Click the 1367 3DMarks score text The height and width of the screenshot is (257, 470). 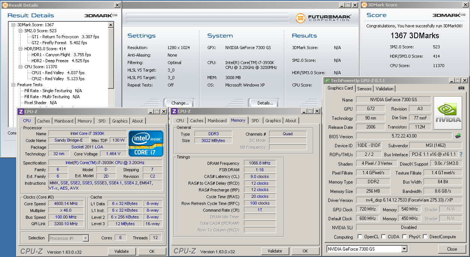415,36
